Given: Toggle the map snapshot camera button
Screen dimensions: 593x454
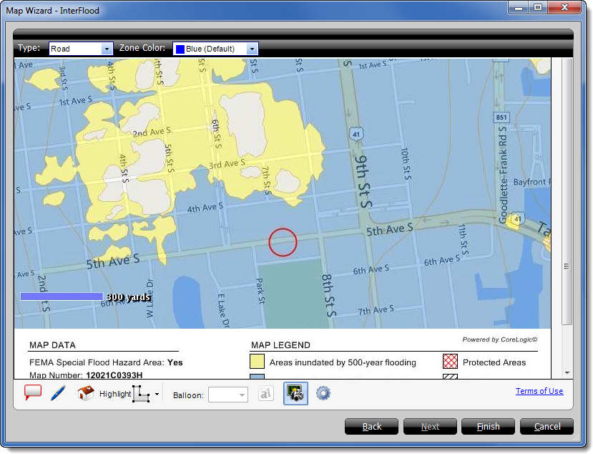Looking at the screenshot, I should 295,393.
